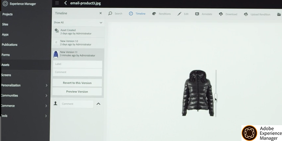Click the back arrow beside email-product3.jpg
The height and width of the screenshot is (141, 282).
point(66,3)
